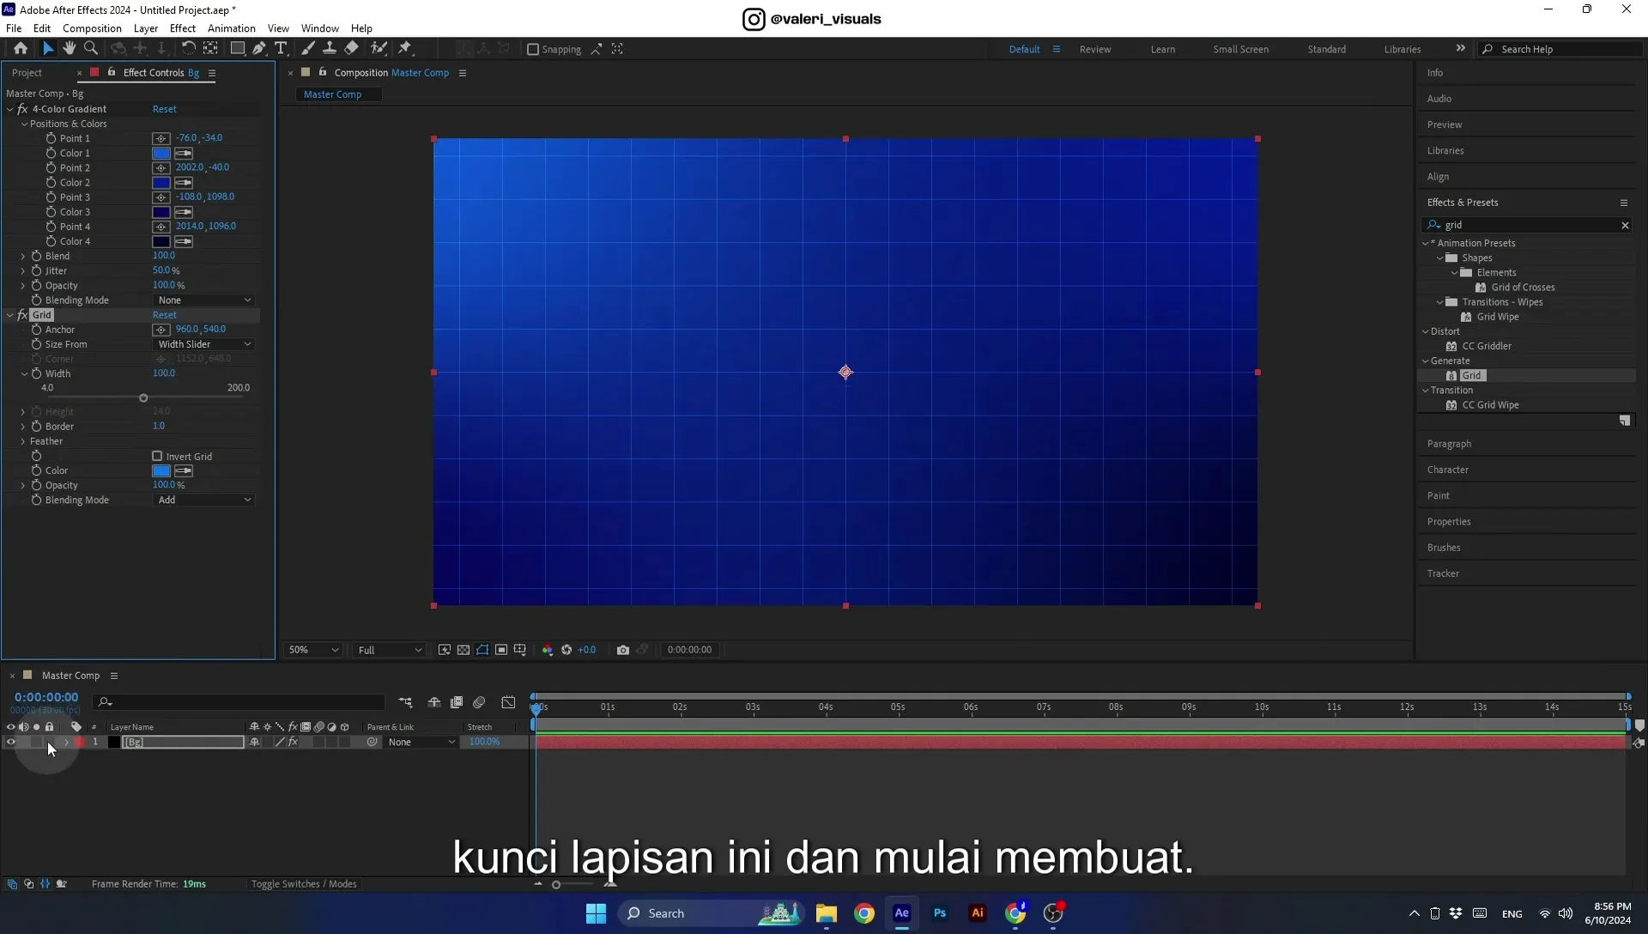Toggle the Width stopwatch keyframe

tap(36, 373)
